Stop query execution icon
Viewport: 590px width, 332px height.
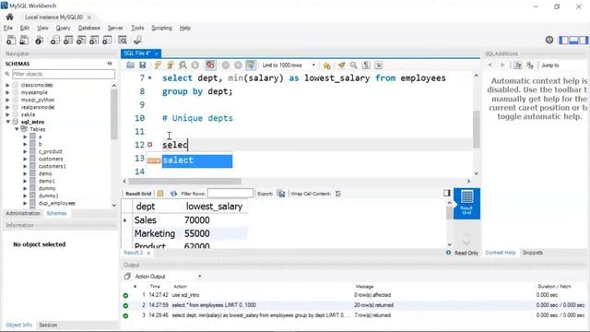(195, 65)
